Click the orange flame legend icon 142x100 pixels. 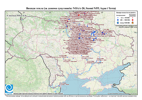click(133, 23)
